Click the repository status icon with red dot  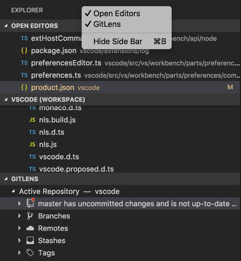tap(30, 203)
